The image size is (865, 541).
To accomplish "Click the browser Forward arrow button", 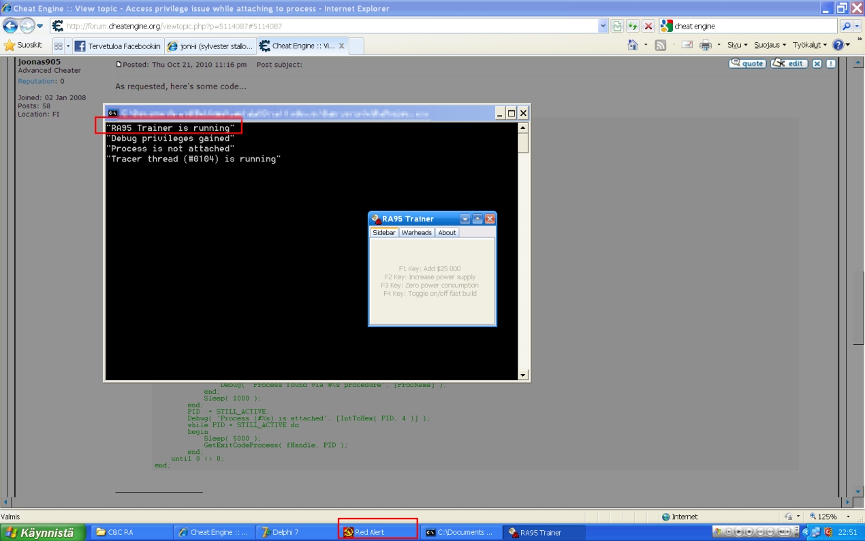I will pos(27,26).
